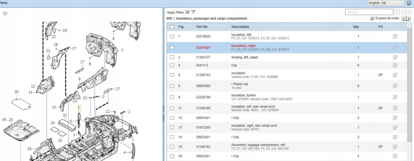Open note icon for part 31672285

pos(395,127)
